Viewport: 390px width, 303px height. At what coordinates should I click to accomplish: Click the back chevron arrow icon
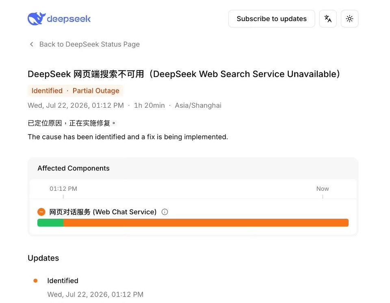click(32, 44)
